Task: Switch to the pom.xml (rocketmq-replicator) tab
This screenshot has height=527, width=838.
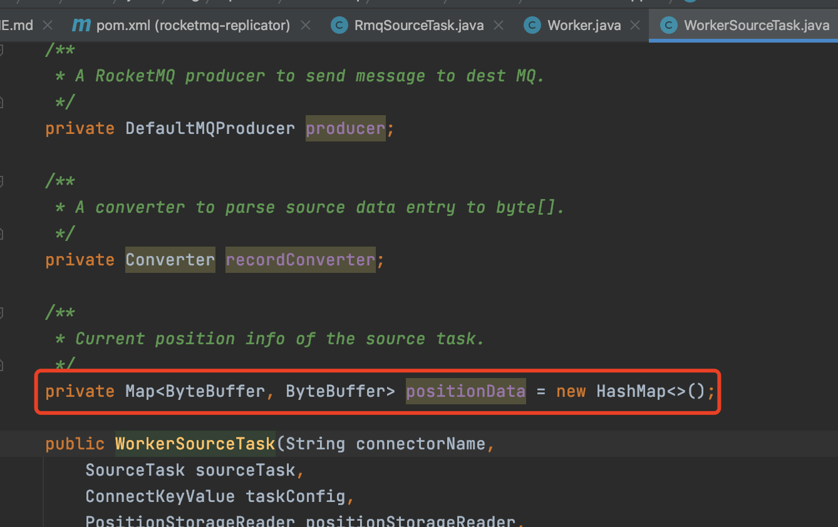Action: coord(193,26)
